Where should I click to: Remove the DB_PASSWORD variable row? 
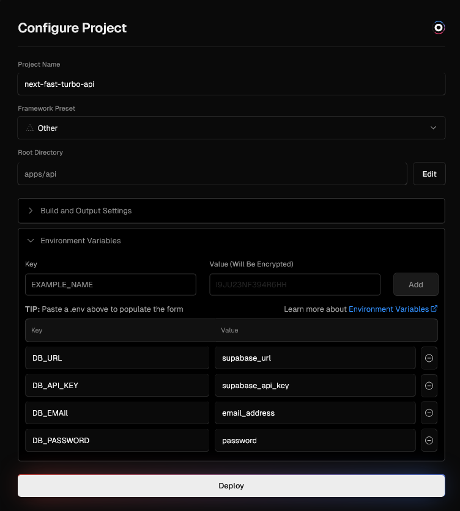click(x=429, y=440)
